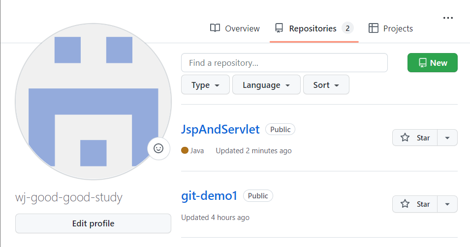Click the Java language color dot
Viewport: 470px width, 247px height.
coord(185,151)
